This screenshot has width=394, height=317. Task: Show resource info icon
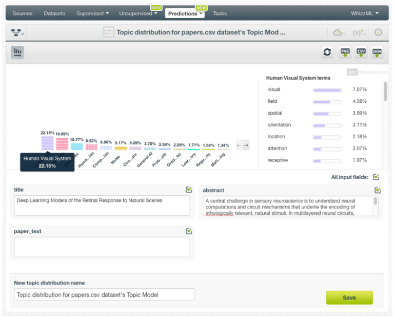[378, 32]
